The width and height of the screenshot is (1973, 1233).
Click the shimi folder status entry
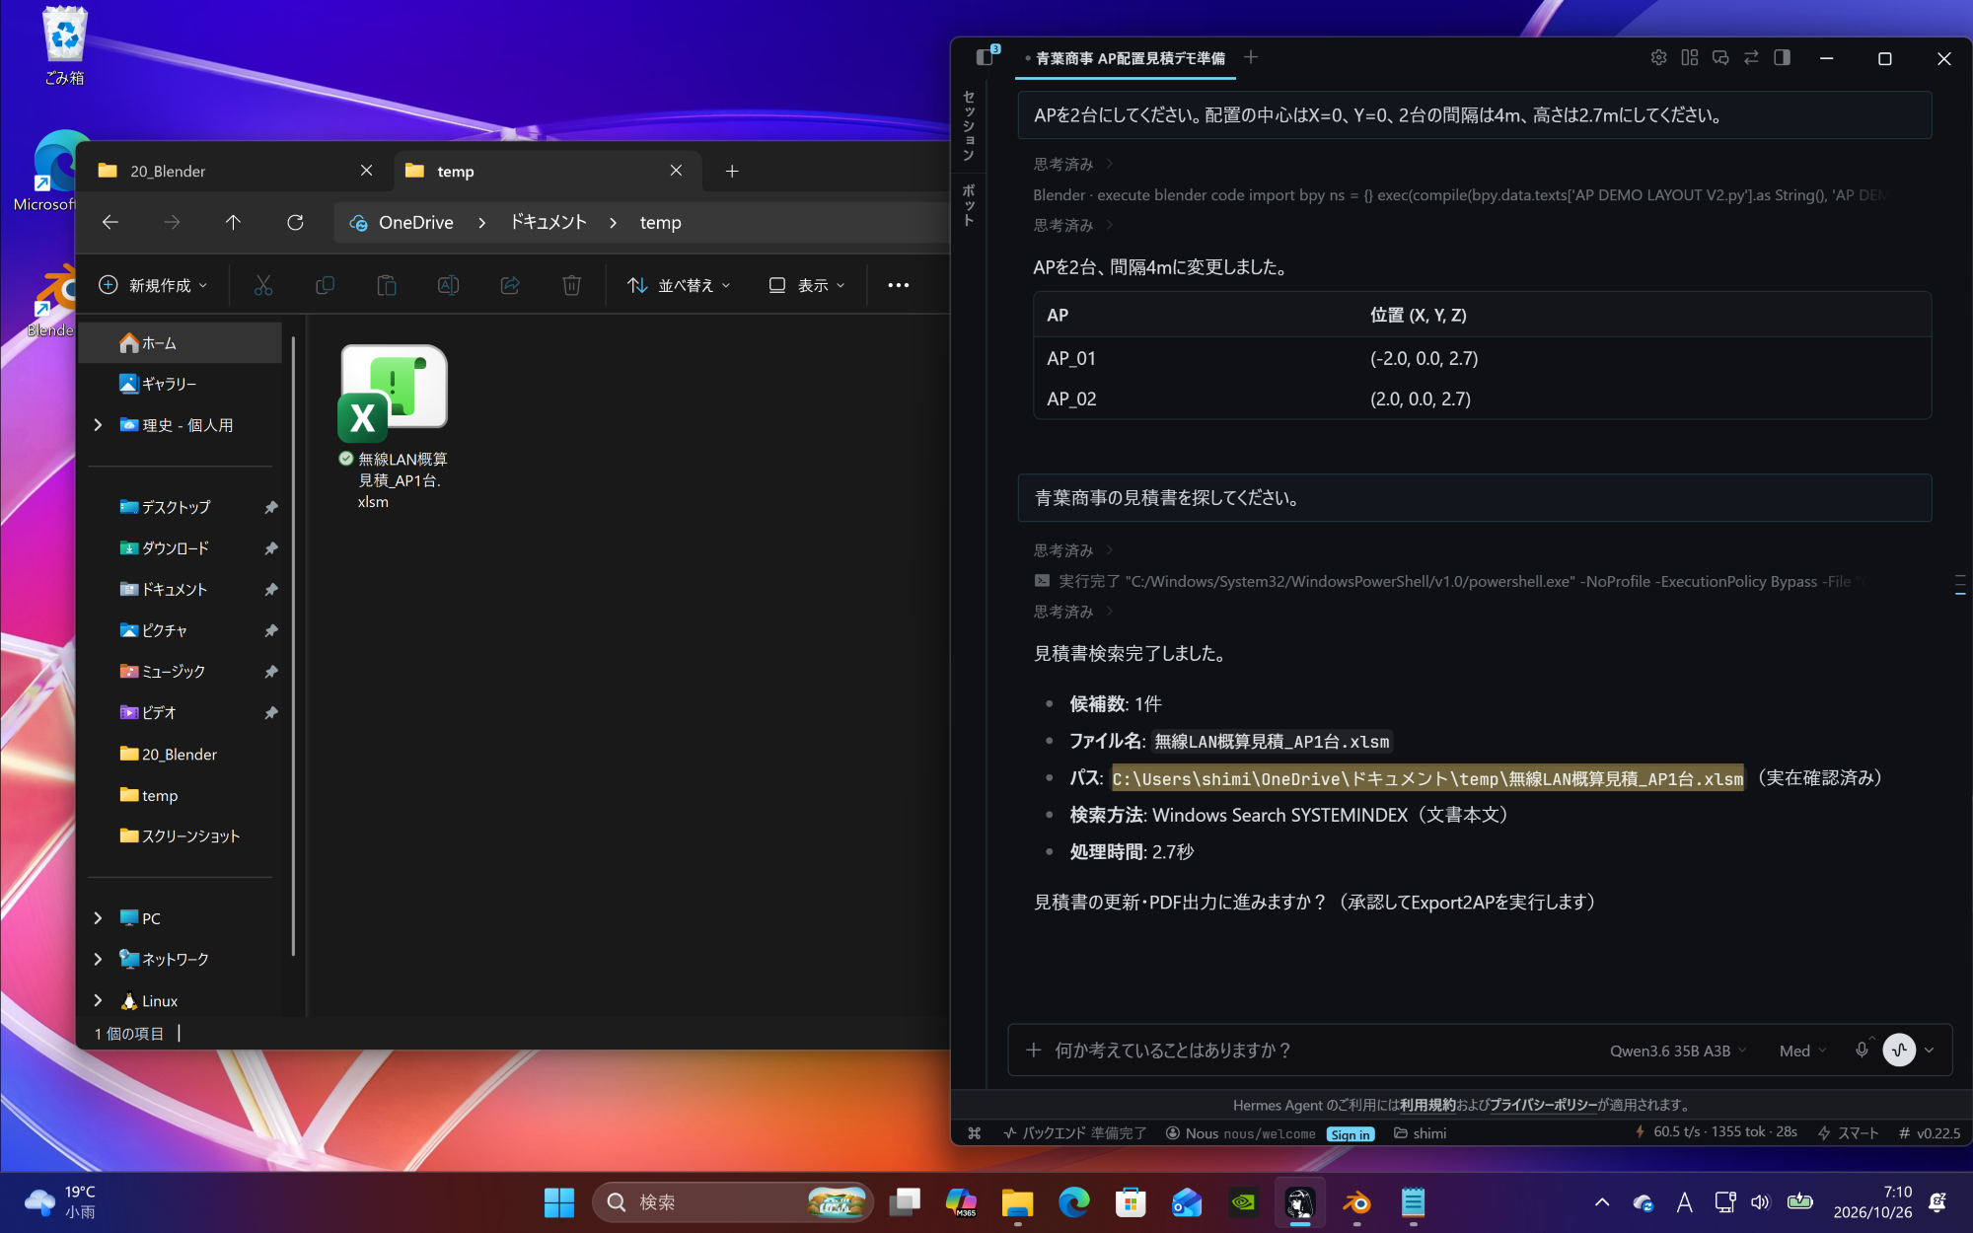pyautogui.click(x=1420, y=1133)
